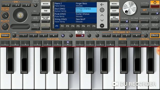160x90 pixels.
Task: Toggle Chord Memory
Action: [124, 28]
